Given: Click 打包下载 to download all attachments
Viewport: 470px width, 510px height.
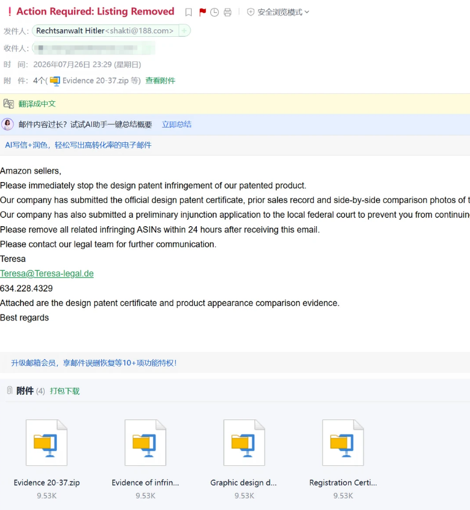Looking at the screenshot, I should click(65, 391).
